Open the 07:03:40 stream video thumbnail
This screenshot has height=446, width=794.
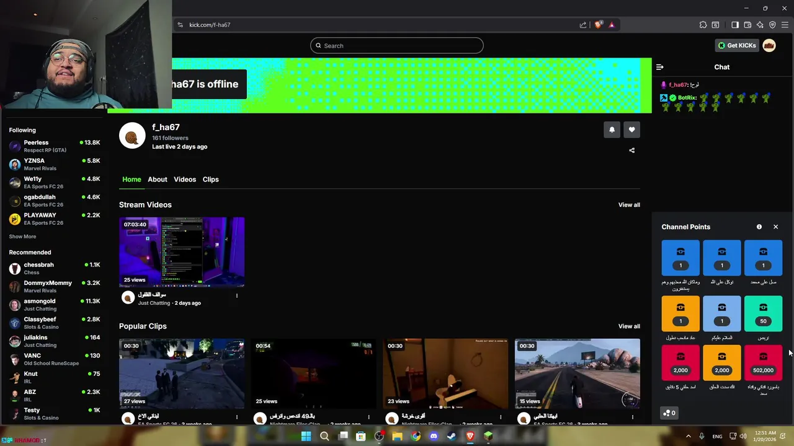pyautogui.click(x=182, y=252)
